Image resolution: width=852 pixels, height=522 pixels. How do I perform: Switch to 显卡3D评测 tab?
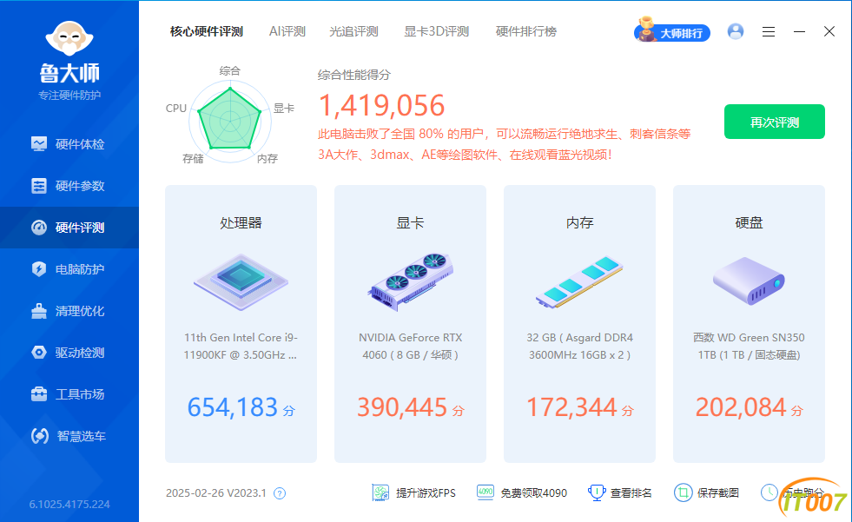pos(436,31)
